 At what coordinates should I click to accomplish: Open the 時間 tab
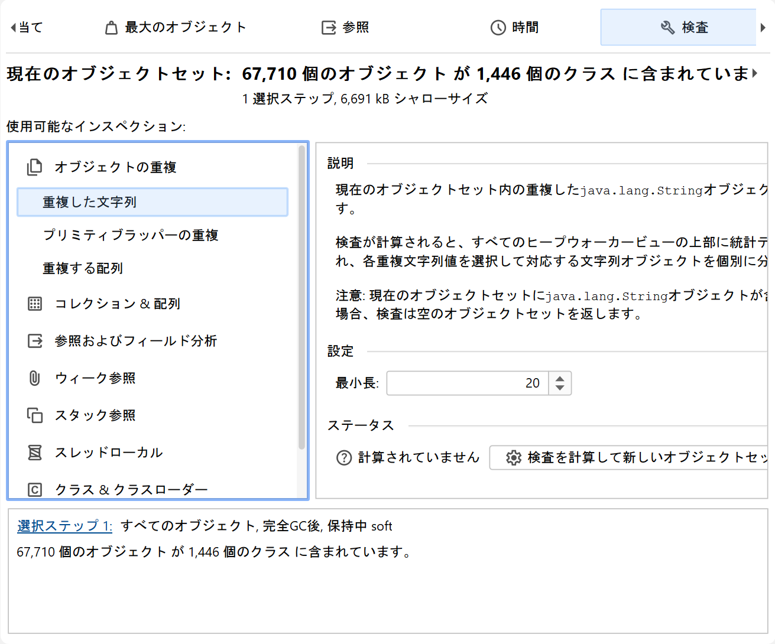[514, 28]
